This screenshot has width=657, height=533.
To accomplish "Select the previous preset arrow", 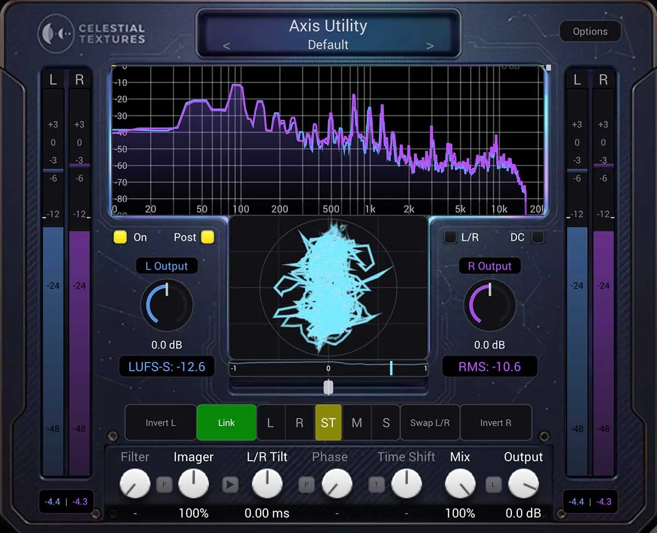I will [x=227, y=46].
